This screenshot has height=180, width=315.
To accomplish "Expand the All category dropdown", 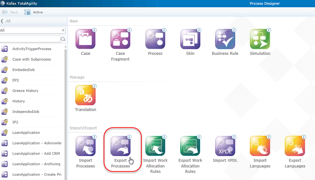I will point(63,30).
